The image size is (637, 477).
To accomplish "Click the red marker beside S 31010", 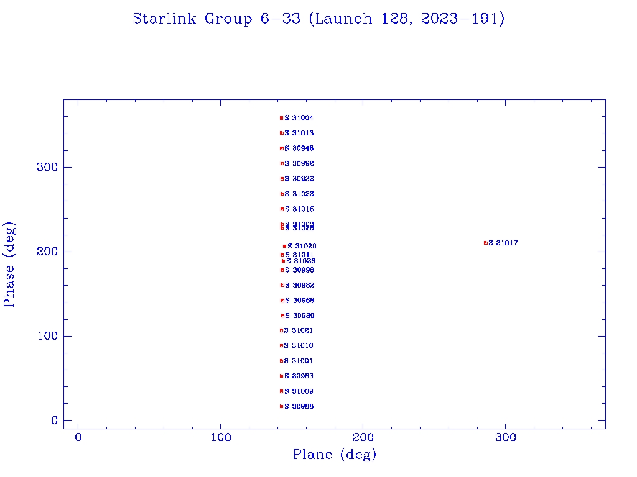I will [281, 345].
